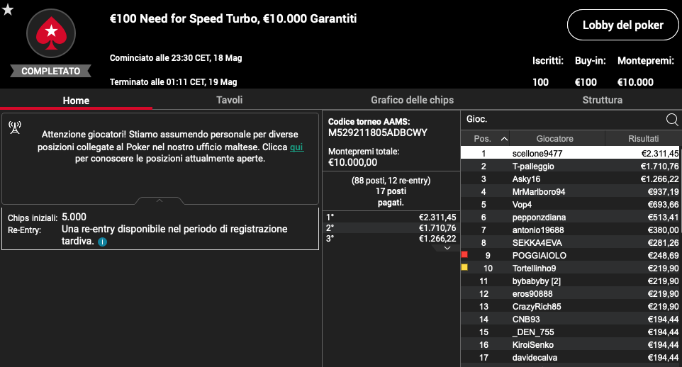Switch to the Tavoli tab
Viewport: 682px width, 367px height.
(229, 100)
